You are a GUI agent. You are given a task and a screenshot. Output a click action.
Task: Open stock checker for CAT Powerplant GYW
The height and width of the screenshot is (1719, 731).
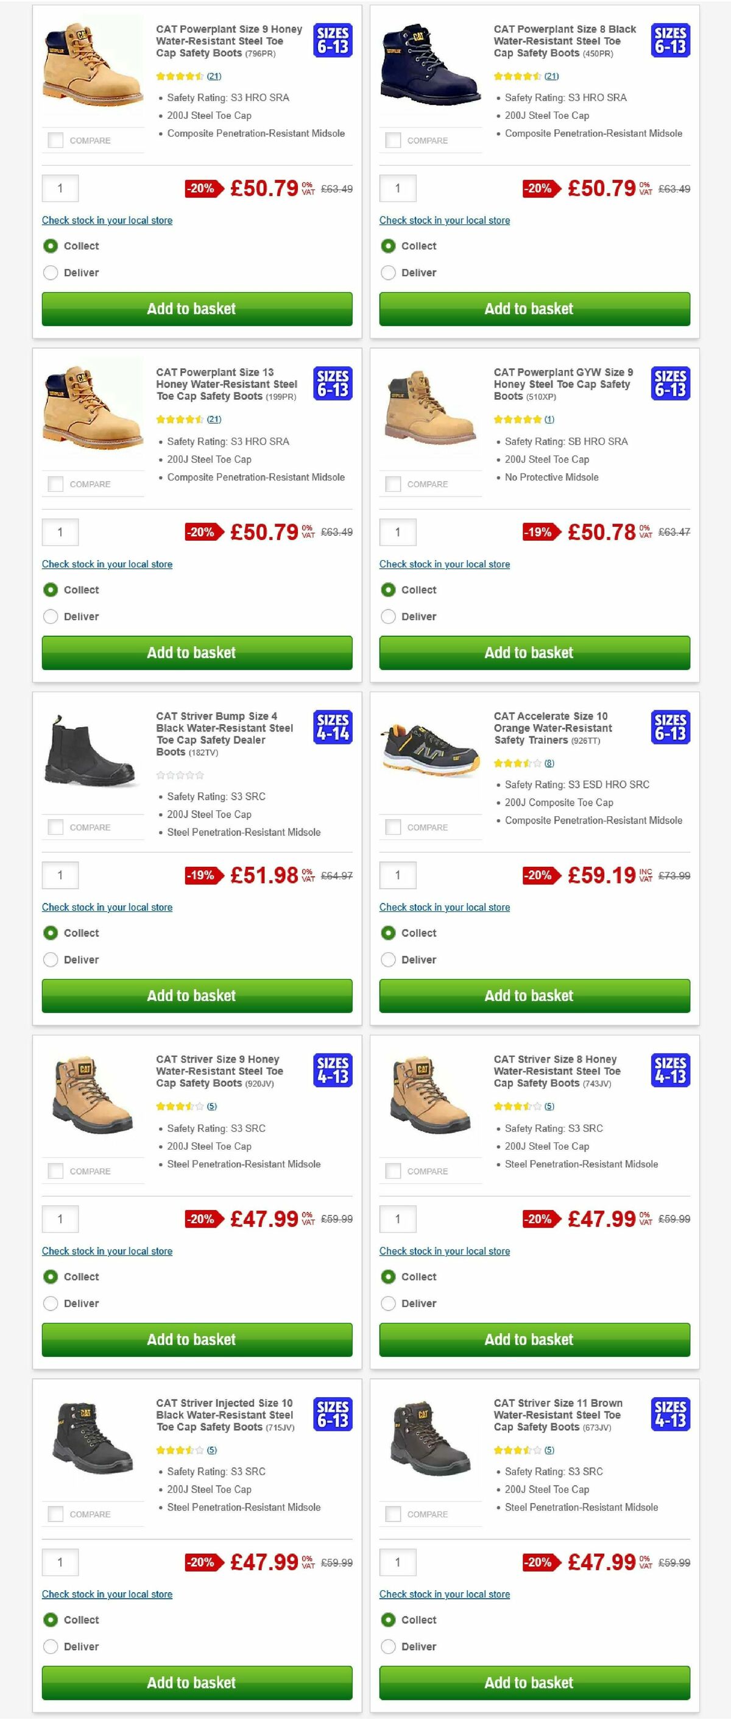coord(443,564)
